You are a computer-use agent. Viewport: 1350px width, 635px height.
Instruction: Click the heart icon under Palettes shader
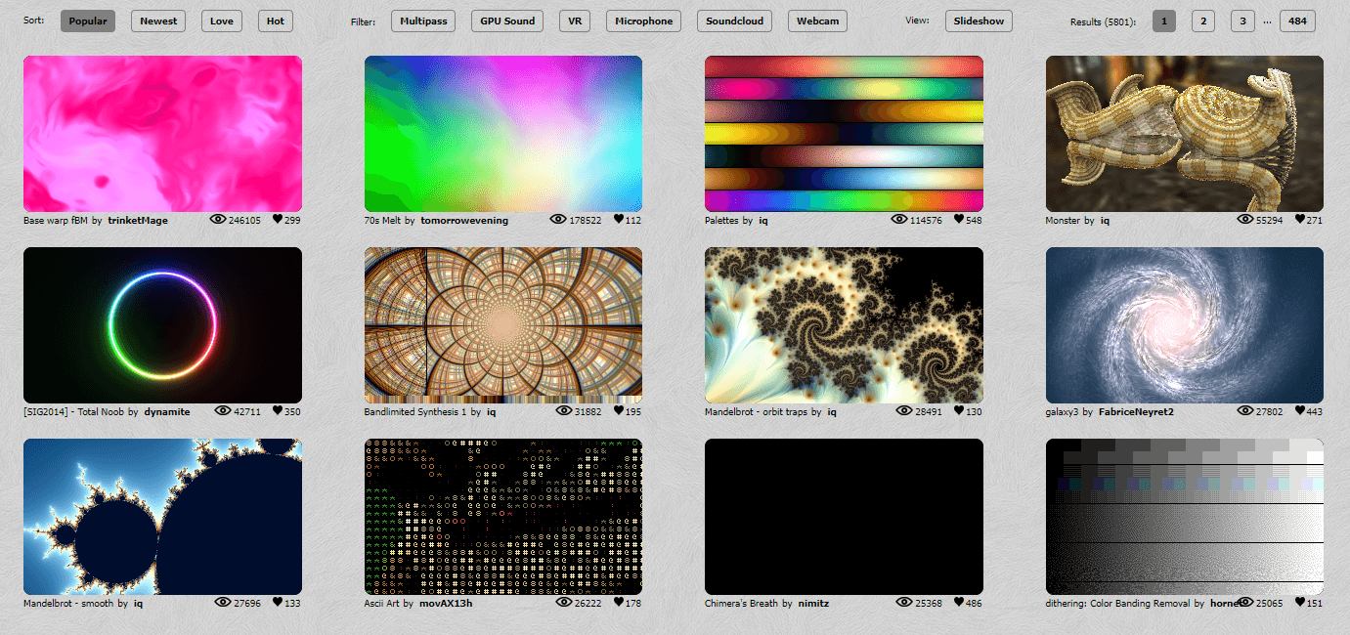[959, 220]
